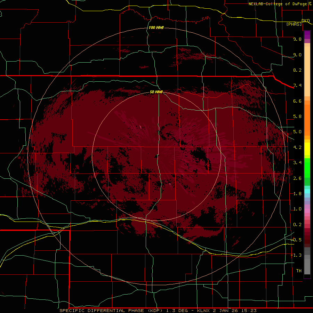
Task: Click the 15:23 timestamp in the caption
Action: tap(250, 311)
